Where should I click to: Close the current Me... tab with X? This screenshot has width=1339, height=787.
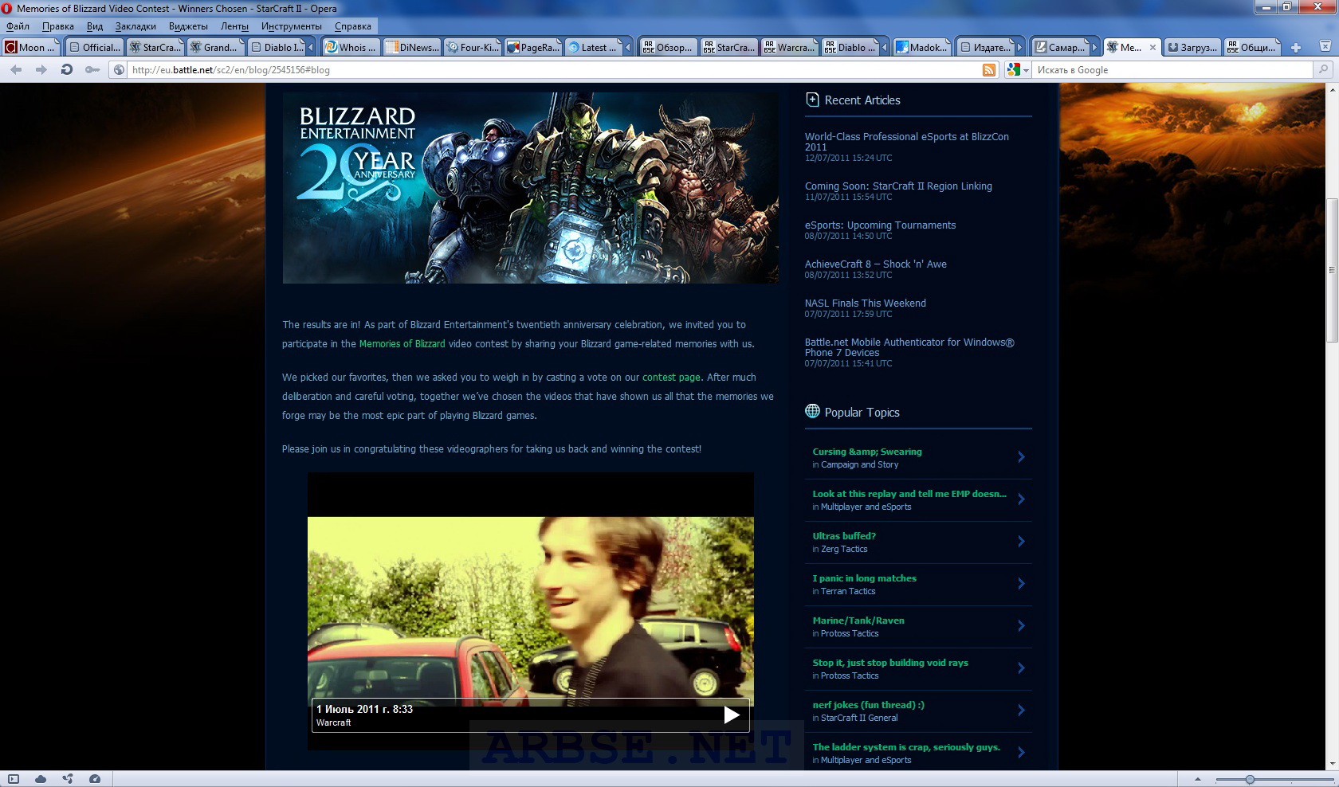(x=1152, y=48)
